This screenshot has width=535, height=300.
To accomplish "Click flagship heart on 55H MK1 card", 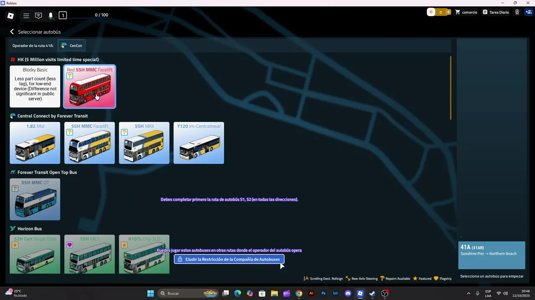I will point(70,245).
